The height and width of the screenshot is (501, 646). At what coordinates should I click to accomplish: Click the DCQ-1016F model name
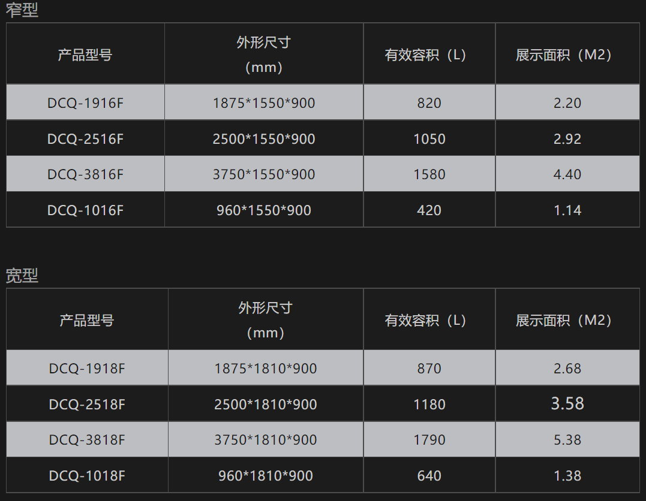point(85,210)
